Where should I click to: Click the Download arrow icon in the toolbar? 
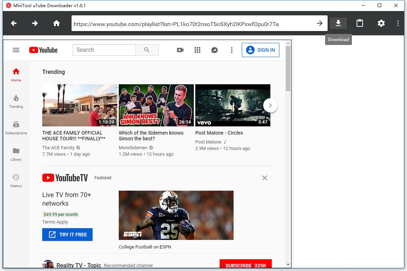pyautogui.click(x=338, y=23)
